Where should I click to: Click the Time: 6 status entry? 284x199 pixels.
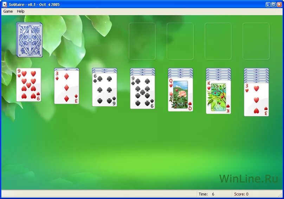pyautogui.click(x=207, y=194)
